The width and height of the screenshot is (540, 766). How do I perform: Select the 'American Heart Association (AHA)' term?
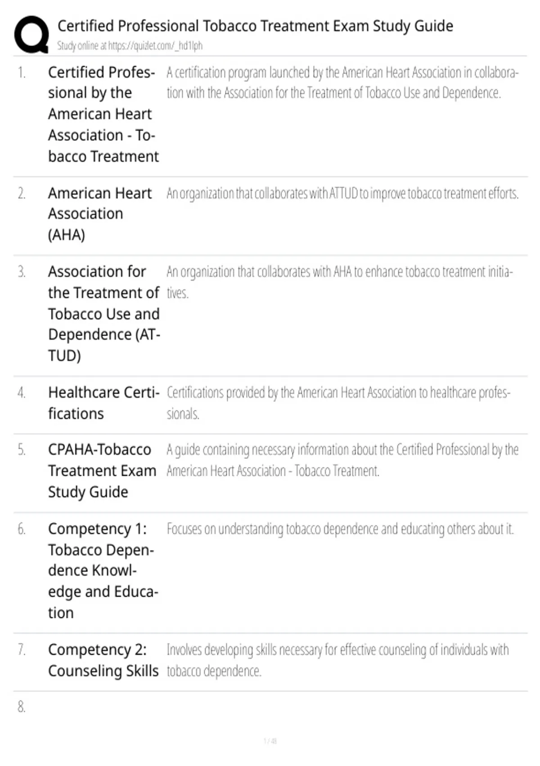pos(100,214)
